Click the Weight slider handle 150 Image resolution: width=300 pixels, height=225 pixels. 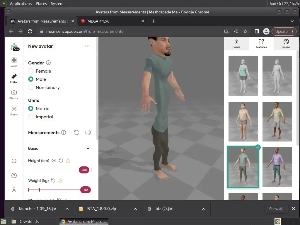(85, 190)
